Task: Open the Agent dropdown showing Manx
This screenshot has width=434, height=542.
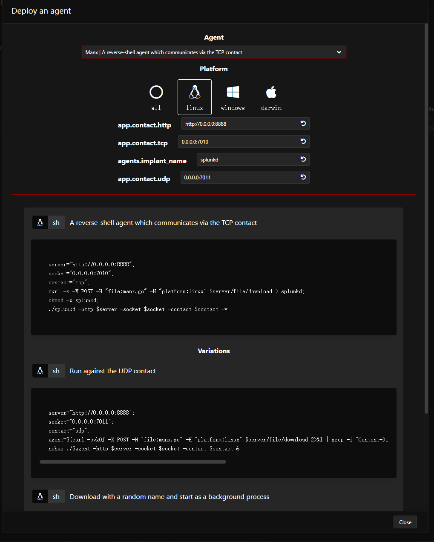Action: [214, 52]
